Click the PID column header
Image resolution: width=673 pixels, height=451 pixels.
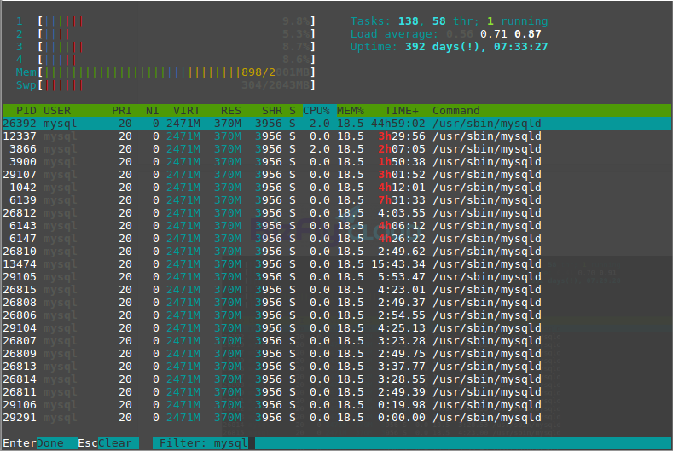(26, 111)
